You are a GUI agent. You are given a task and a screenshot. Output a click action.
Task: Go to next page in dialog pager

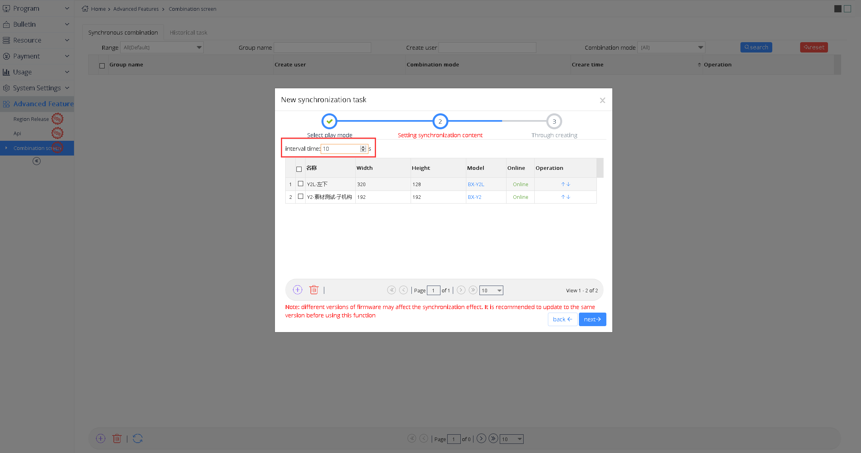pos(461,290)
